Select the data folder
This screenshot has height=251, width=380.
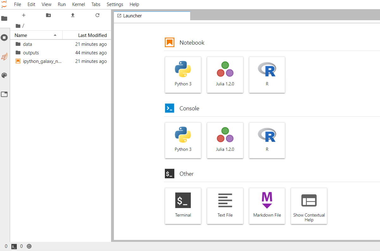point(61,44)
